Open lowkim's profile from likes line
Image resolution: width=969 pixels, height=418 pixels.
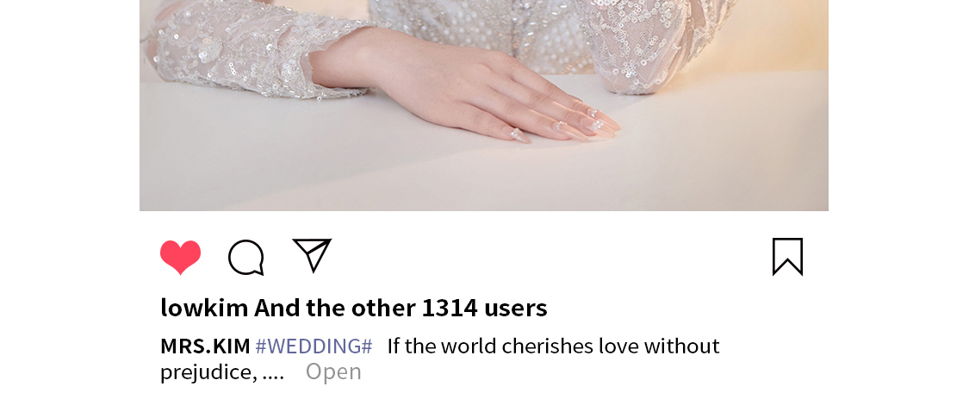(204, 308)
